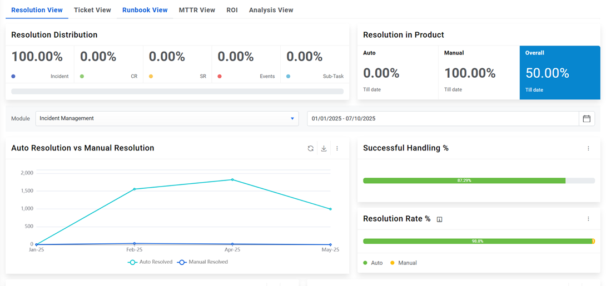This screenshot has width=606, height=286.
Task: Open the date range calendar picker
Action: (x=587, y=118)
